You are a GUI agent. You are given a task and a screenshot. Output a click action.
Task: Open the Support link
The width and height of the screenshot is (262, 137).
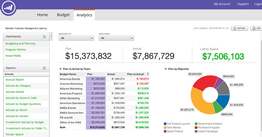(243, 4)
